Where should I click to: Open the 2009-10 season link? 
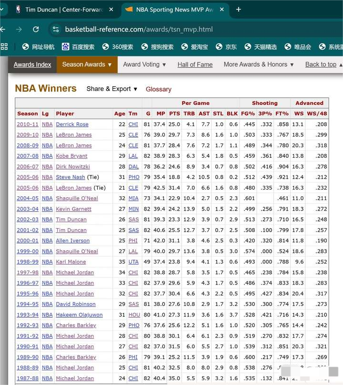[28, 135]
